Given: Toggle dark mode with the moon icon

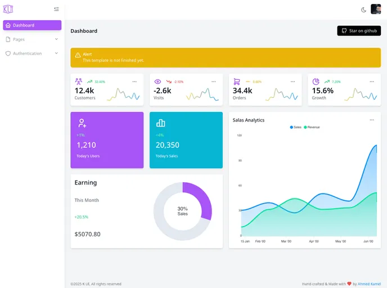Looking at the screenshot, I should [363, 10].
